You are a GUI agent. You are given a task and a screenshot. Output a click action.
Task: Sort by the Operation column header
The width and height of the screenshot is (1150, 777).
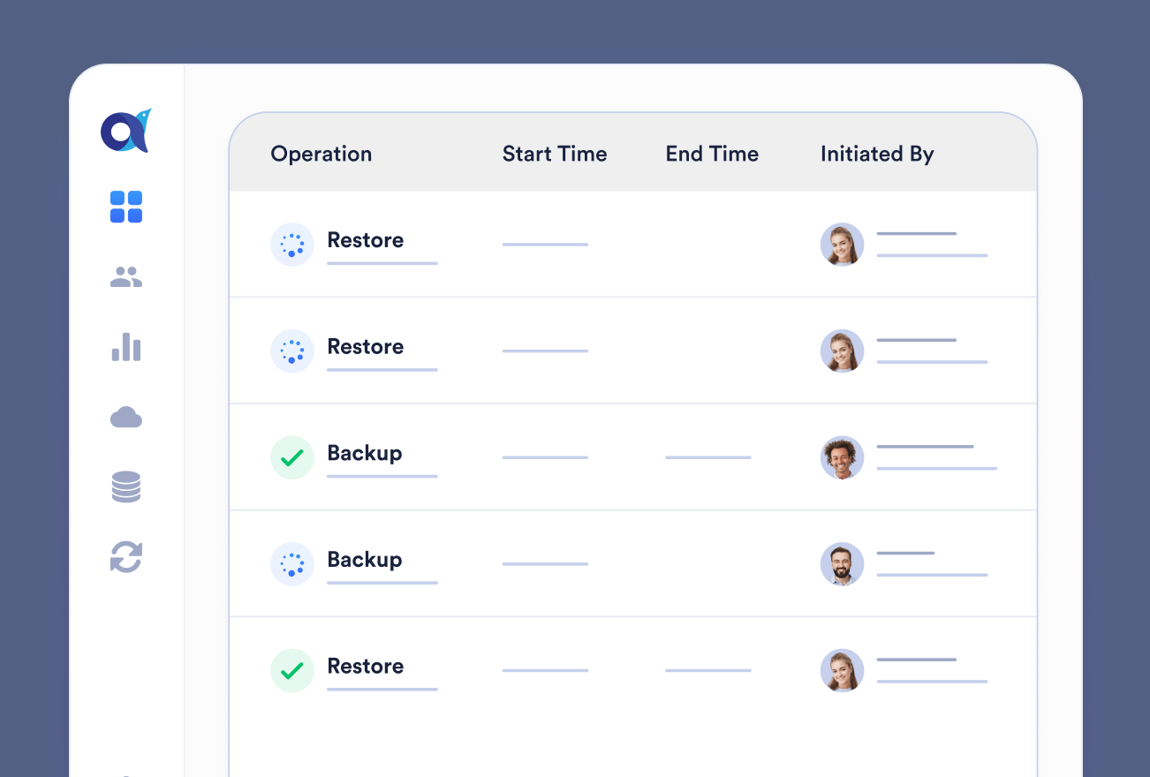point(322,154)
